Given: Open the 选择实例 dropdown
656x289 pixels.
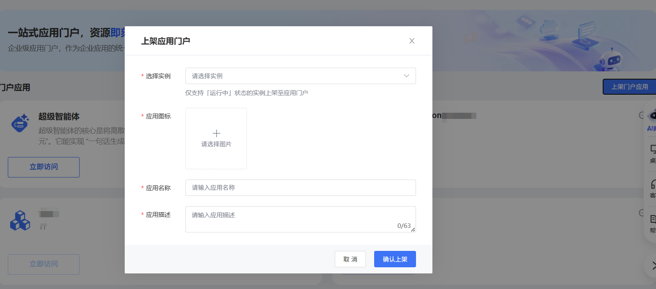Looking at the screenshot, I should click(x=295, y=76).
